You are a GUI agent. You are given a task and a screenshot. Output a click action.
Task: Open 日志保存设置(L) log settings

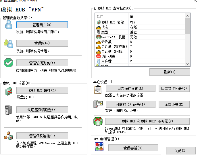pyautogui.click(x=130, y=88)
